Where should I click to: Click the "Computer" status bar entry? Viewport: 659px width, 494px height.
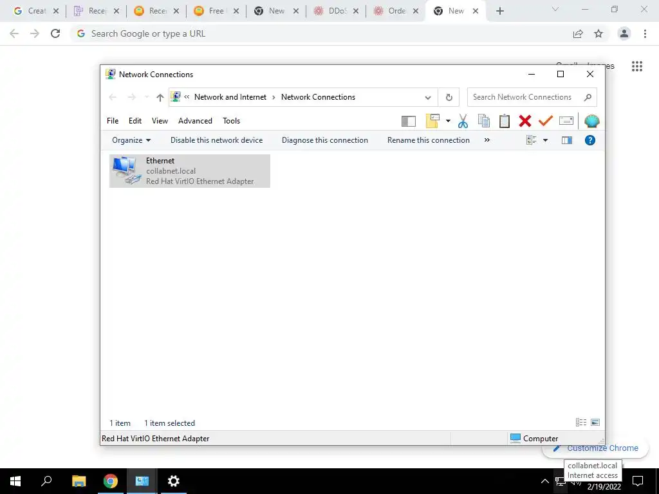(x=534, y=439)
